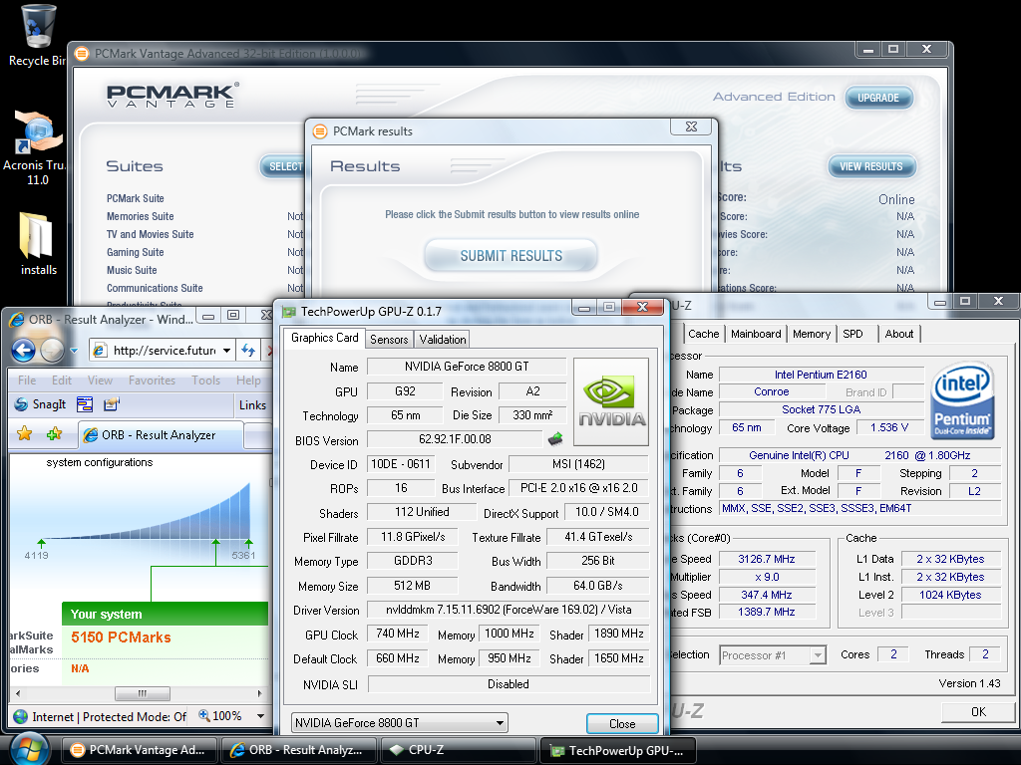The width and height of the screenshot is (1021, 765).
Task: Close the PCMark results dialog
Action: [x=692, y=127]
